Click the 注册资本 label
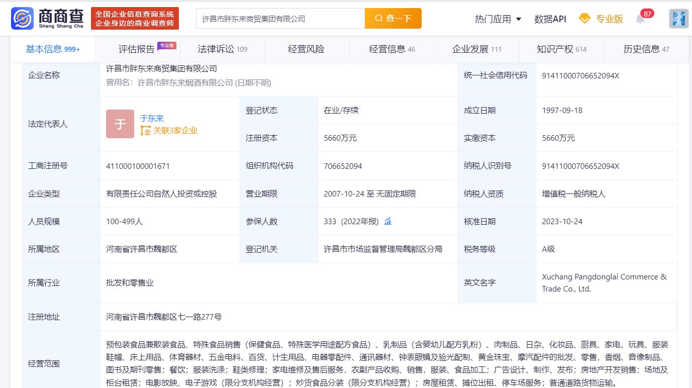 (261, 138)
